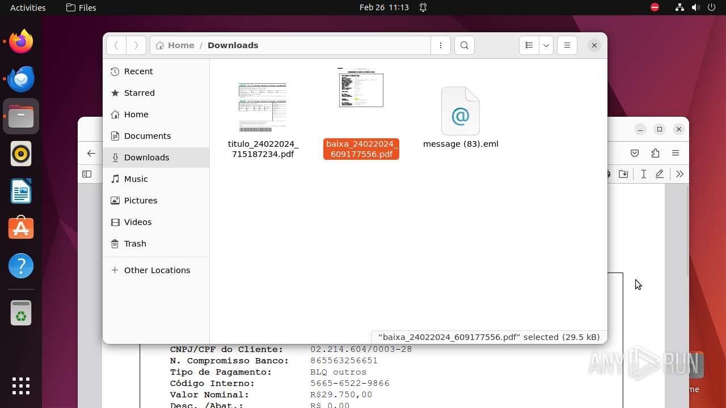The height and width of the screenshot is (408, 726).
Task: Open Trash from the dock
Action: click(x=21, y=313)
